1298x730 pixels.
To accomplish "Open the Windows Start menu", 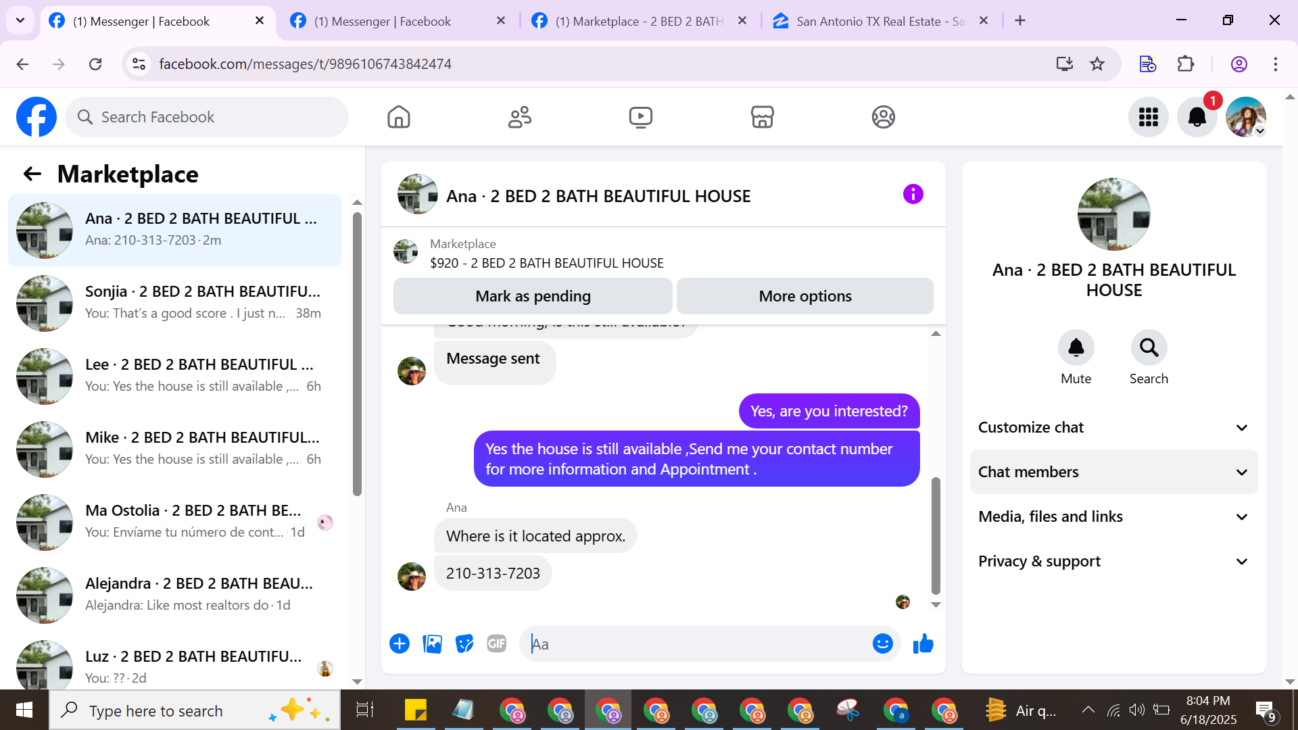I will (x=24, y=710).
